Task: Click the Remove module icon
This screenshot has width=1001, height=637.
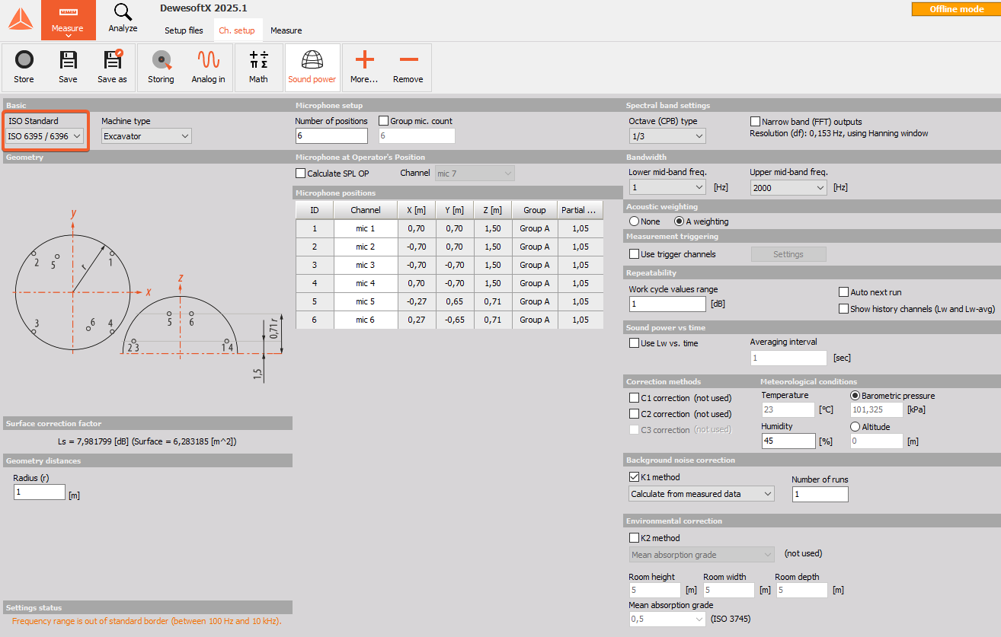Action: tap(408, 68)
